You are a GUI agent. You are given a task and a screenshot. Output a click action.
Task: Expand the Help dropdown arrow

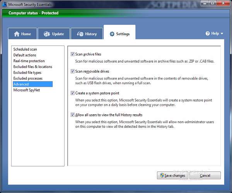click(222, 34)
